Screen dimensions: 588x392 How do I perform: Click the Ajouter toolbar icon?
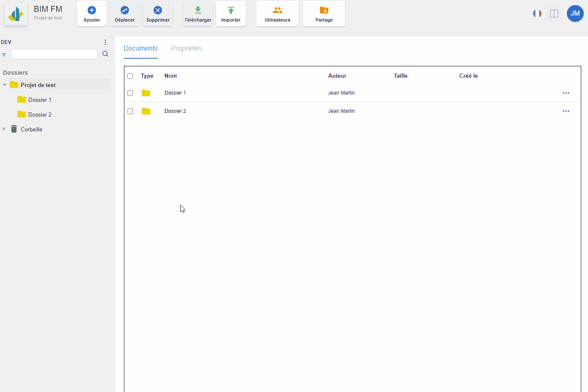[x=91, y=10]
